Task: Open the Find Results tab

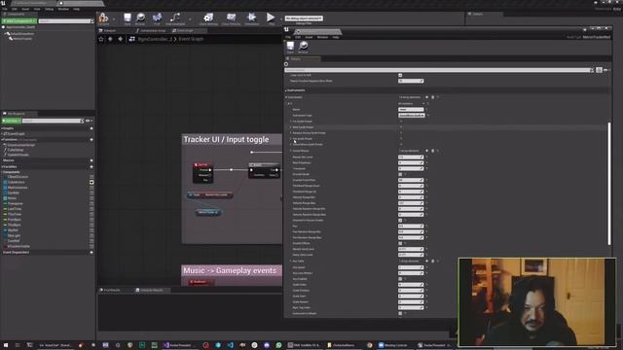Action: point(110,290)
